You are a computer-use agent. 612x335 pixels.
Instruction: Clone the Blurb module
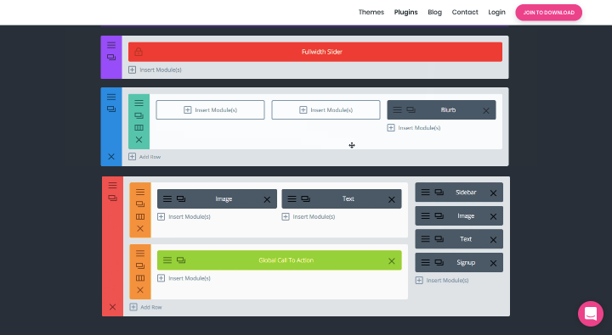click(411, 110)
